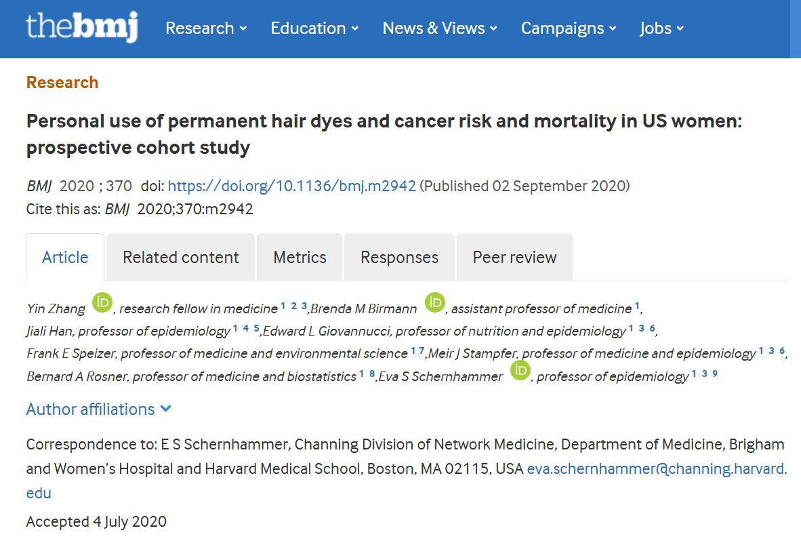This screenshot has height=541, width=801.
Task: Open the Campaigns dropdown menu
Action: 569,28
